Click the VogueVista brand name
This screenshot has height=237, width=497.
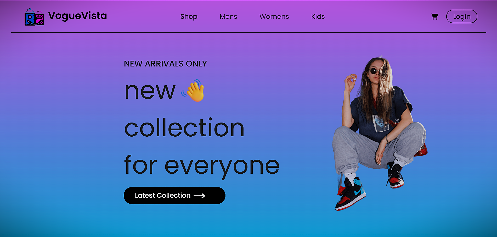click(x=78, y=16)
